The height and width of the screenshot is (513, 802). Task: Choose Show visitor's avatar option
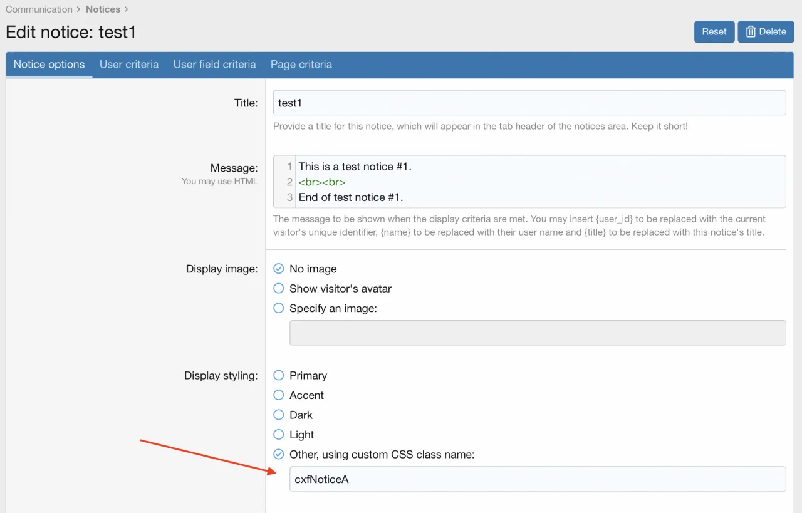279,289
